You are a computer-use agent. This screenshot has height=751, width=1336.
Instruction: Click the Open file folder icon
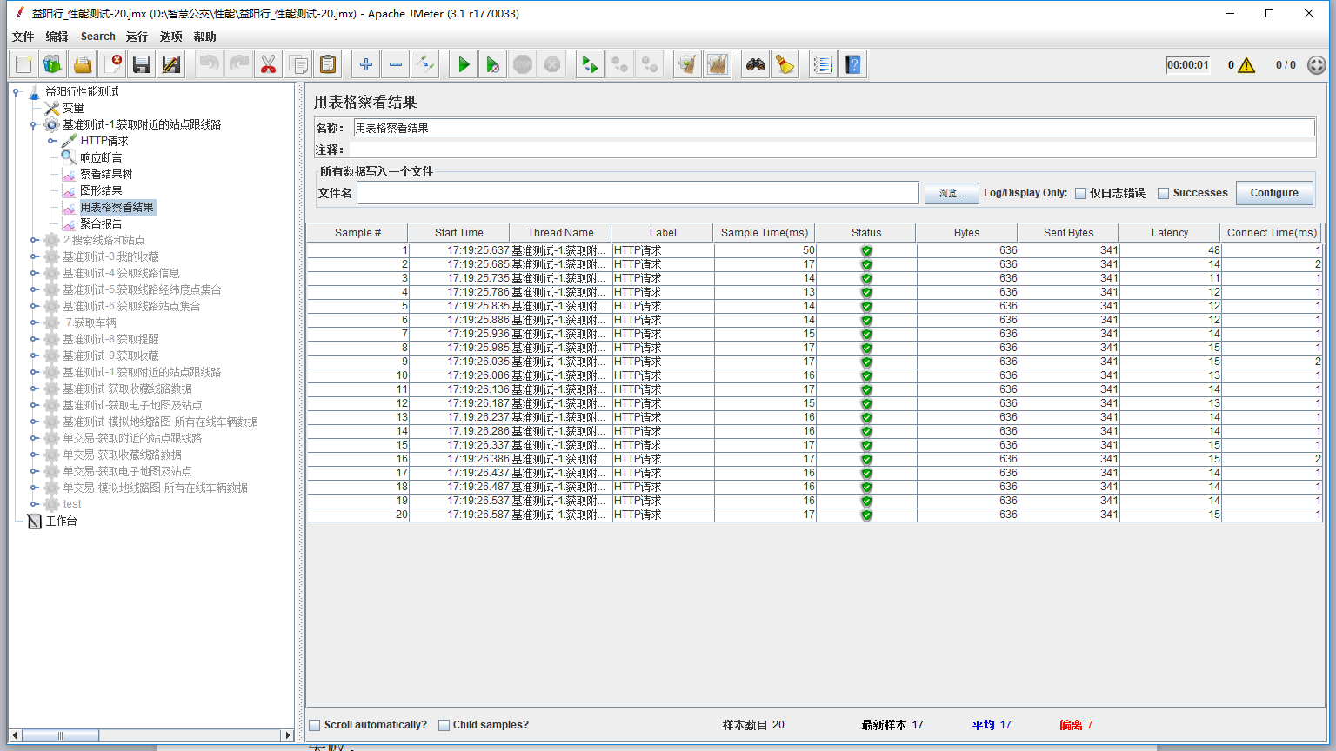83,64
